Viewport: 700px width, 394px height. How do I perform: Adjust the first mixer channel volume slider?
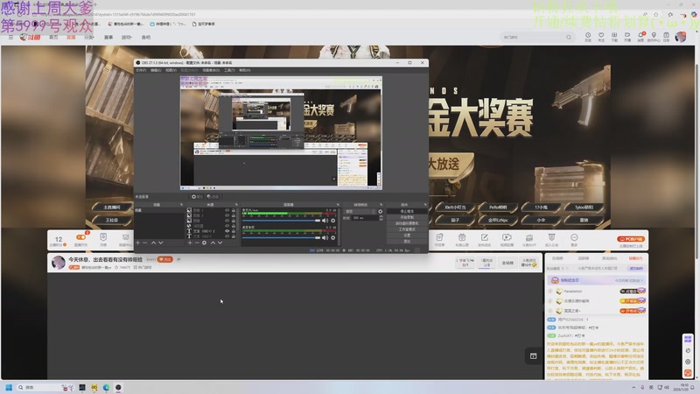tap(281, 221)
